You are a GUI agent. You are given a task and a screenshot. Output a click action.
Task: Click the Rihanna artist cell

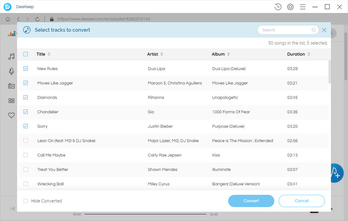pyautogui.click(x=156, y=97)
